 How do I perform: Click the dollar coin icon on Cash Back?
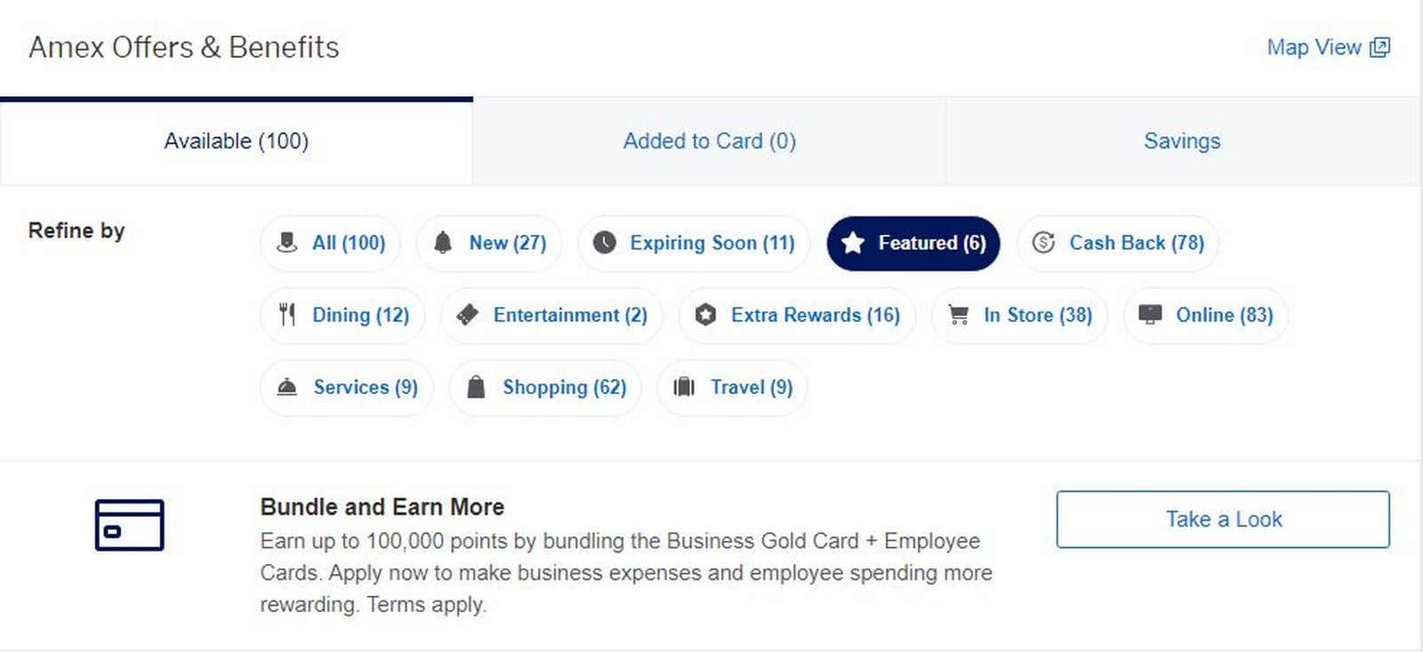pyautogui.click(x=1043, y=243)
